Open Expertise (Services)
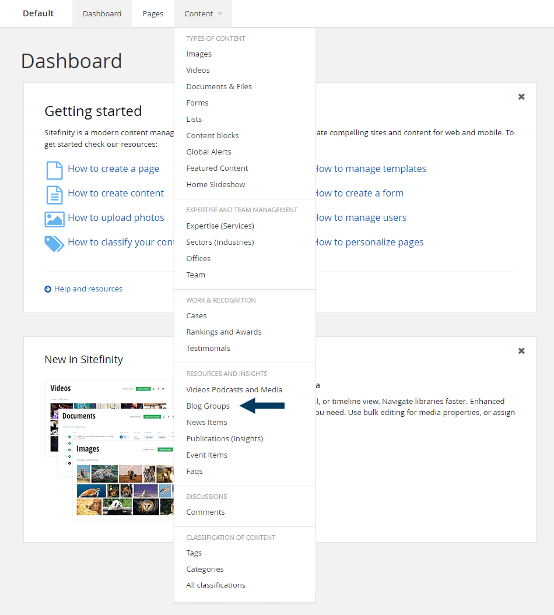The width and height of the screenshot is (554, 615). (x=220, y=226)
